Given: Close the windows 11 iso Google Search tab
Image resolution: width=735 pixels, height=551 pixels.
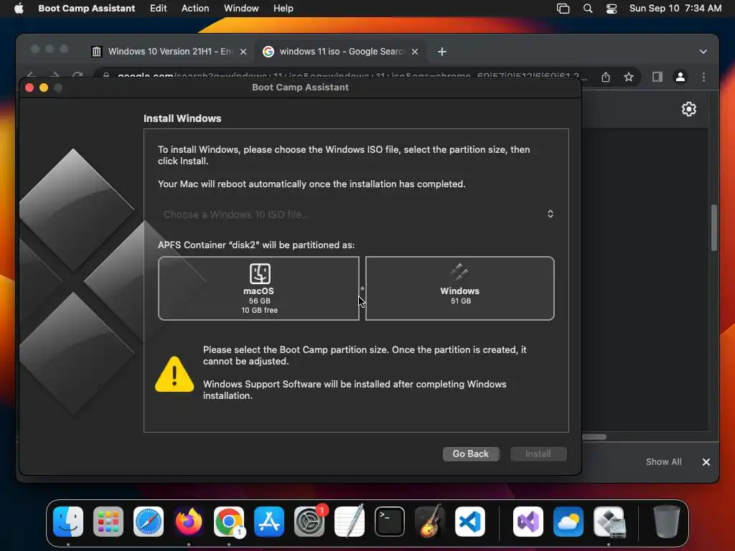Looking at the screenshot, I should click(415, 52).
